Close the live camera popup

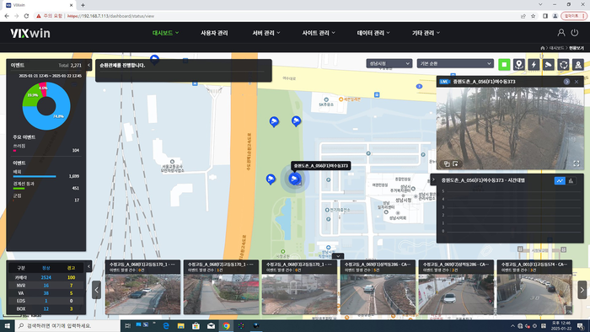576,82
